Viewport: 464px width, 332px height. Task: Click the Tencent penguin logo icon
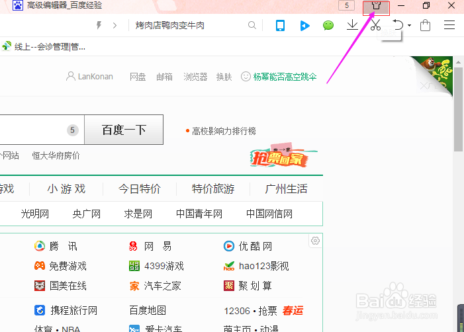[x=39, y=246]
